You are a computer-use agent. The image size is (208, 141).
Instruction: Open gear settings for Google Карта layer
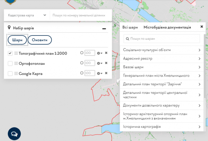click(100, 73)
